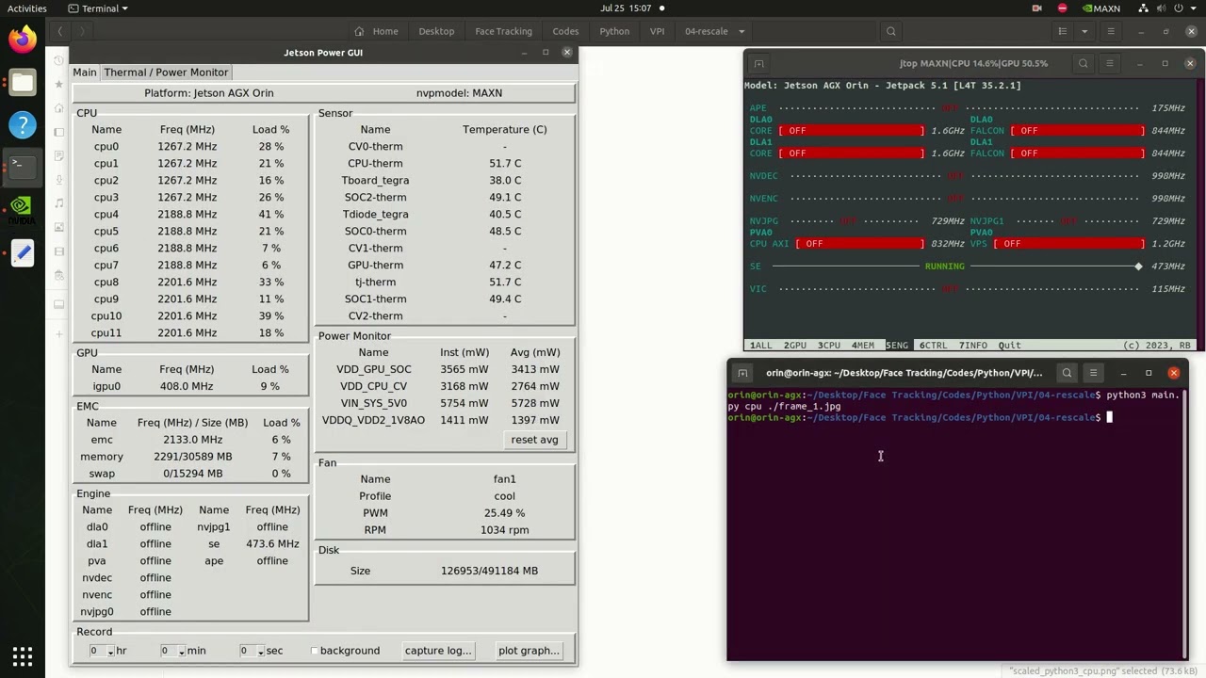Screen dimensions: 1206x678
Task: Open Trash in the Files sidebar
Action: click(59, 275)
